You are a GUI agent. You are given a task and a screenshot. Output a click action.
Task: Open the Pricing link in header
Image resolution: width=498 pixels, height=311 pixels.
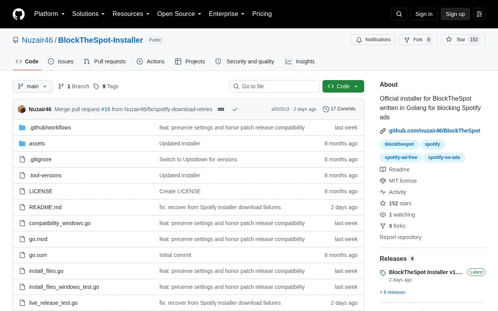coord(262,14)
